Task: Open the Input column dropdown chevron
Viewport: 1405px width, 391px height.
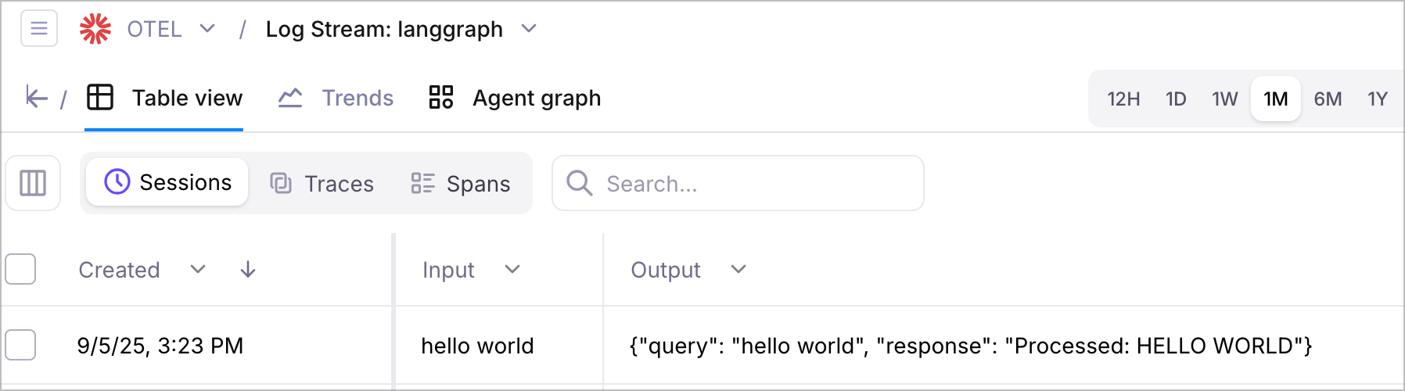Action: coord(512,270)
